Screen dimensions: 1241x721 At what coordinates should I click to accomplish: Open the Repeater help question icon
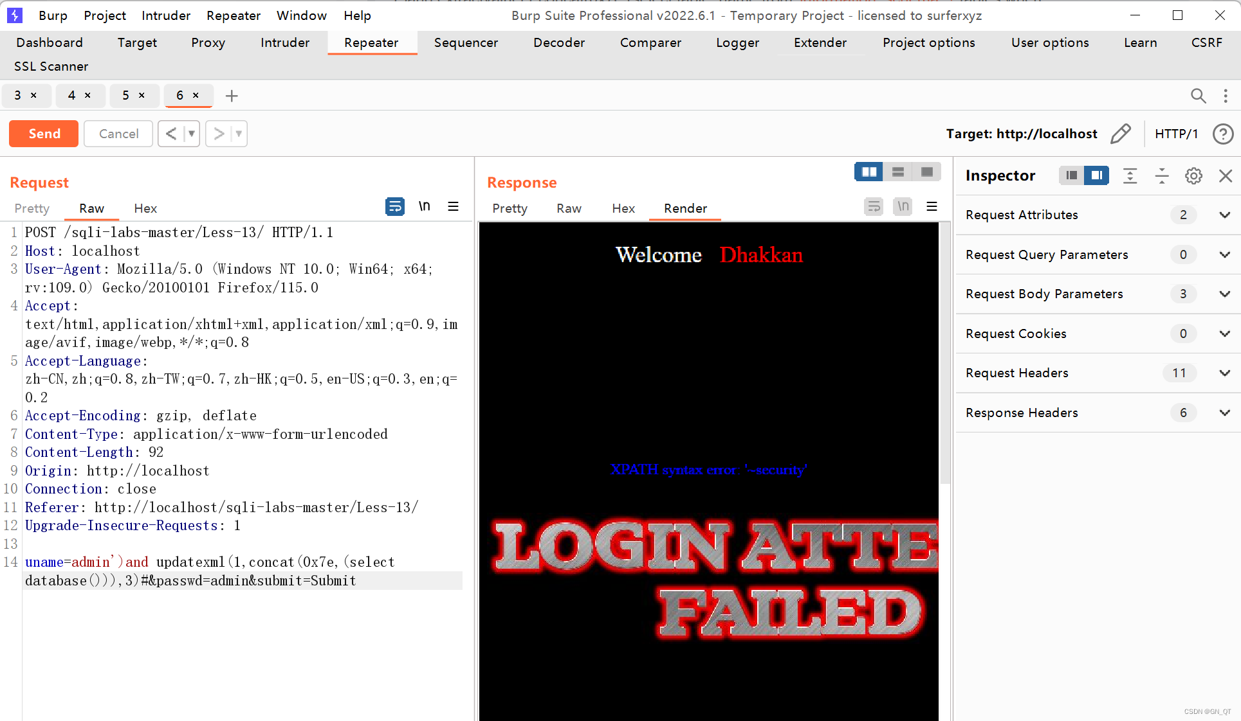[1222, 134]
